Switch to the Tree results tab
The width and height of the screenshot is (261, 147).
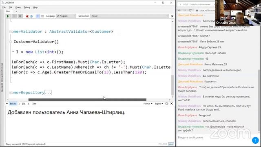[x=34, y=104]
